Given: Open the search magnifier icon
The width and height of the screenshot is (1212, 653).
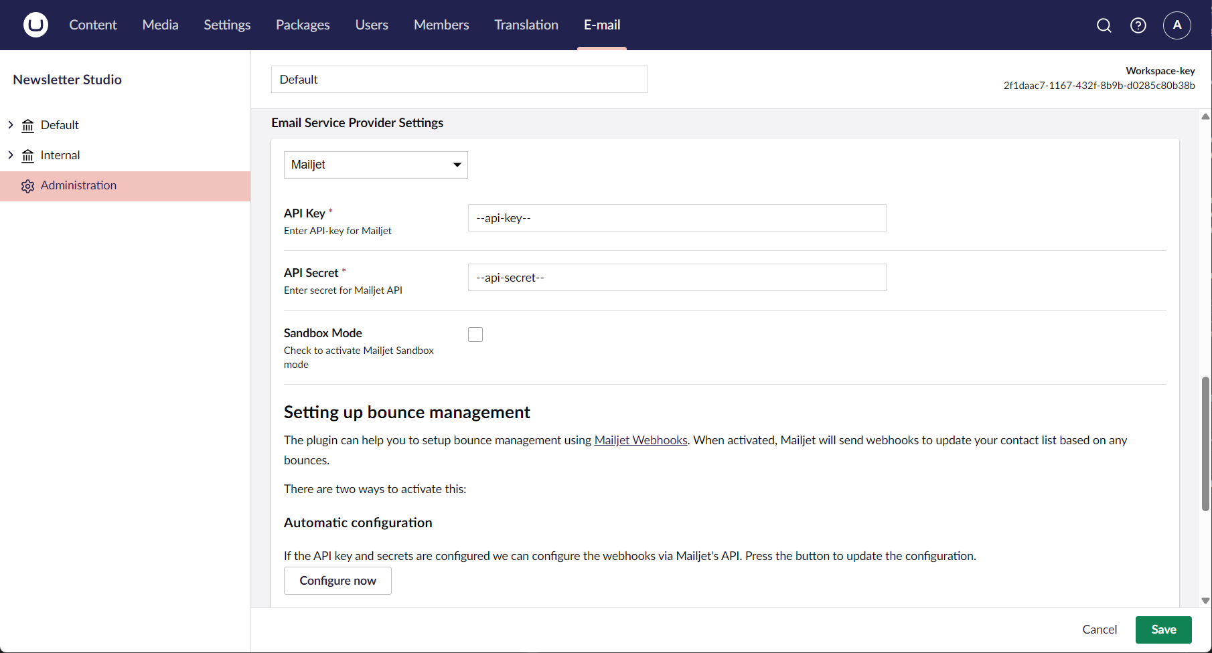Looking at the screenshot, I should (x=1104, y=25).
